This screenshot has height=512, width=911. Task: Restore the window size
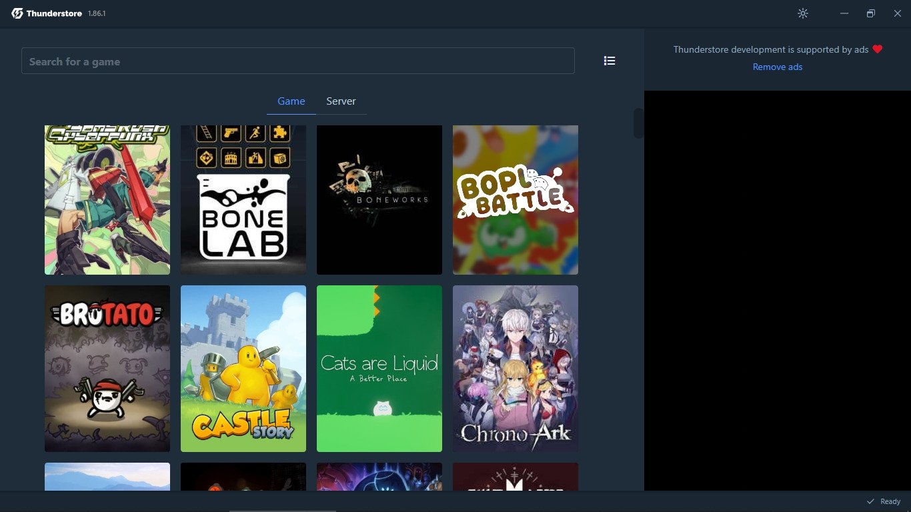click(870, 13)
